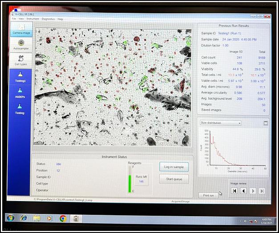This screenshot has height=233, width=279.
Task: Open the File menu
Action: (14, 19)
